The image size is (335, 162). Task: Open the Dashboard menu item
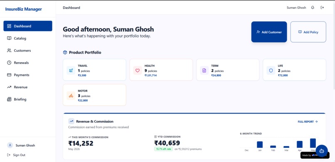click(28, 26)
